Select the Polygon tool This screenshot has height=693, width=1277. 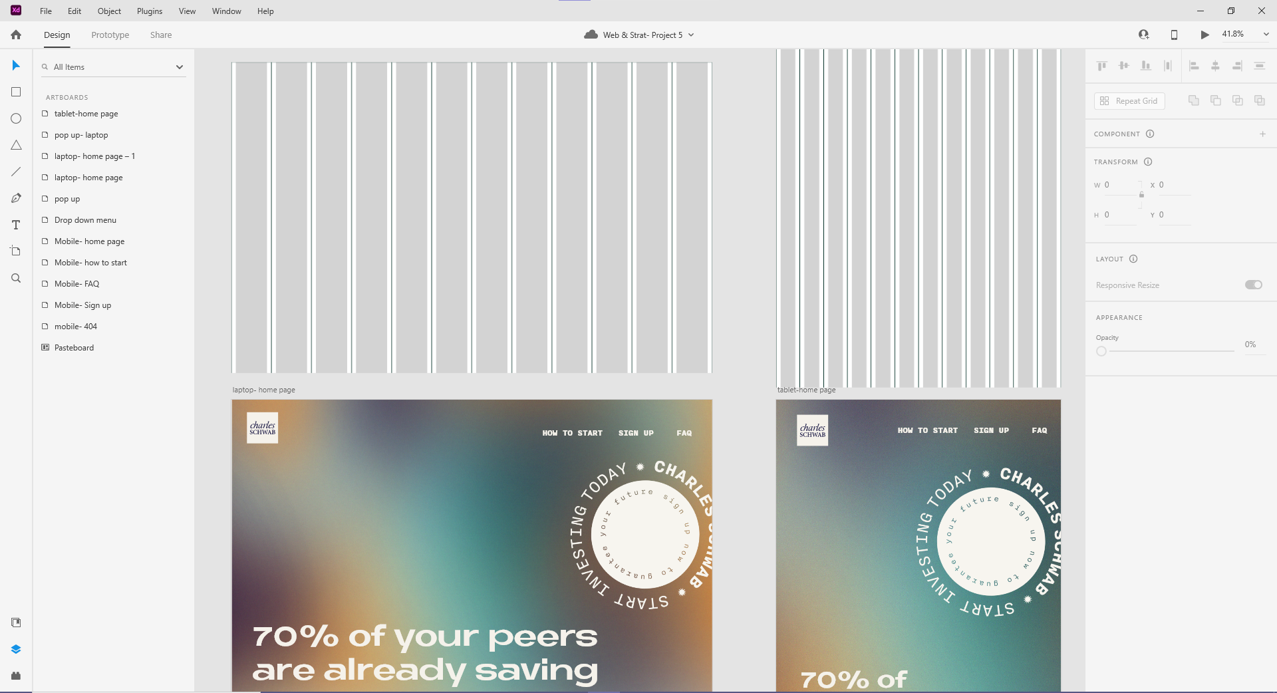click(x=16, y=145)
